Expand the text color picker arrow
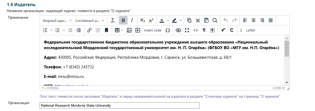The width and height of the screenshot is (315, 111). point(168,21)
